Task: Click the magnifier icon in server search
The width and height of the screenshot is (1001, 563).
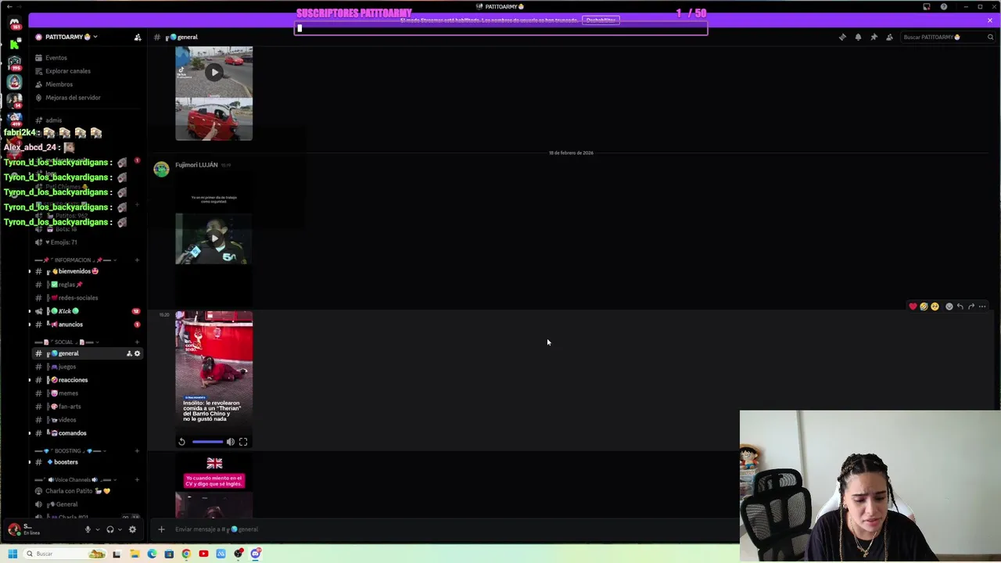Action: pyautogui.click(x=990, y=37)
